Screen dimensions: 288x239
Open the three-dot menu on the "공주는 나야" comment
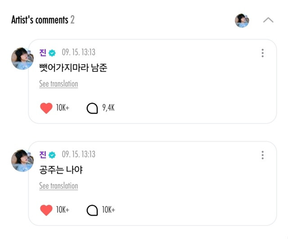262,155
